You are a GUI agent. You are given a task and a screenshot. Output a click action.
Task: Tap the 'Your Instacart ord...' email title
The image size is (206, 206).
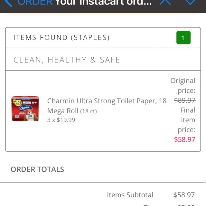click(103, 3)
